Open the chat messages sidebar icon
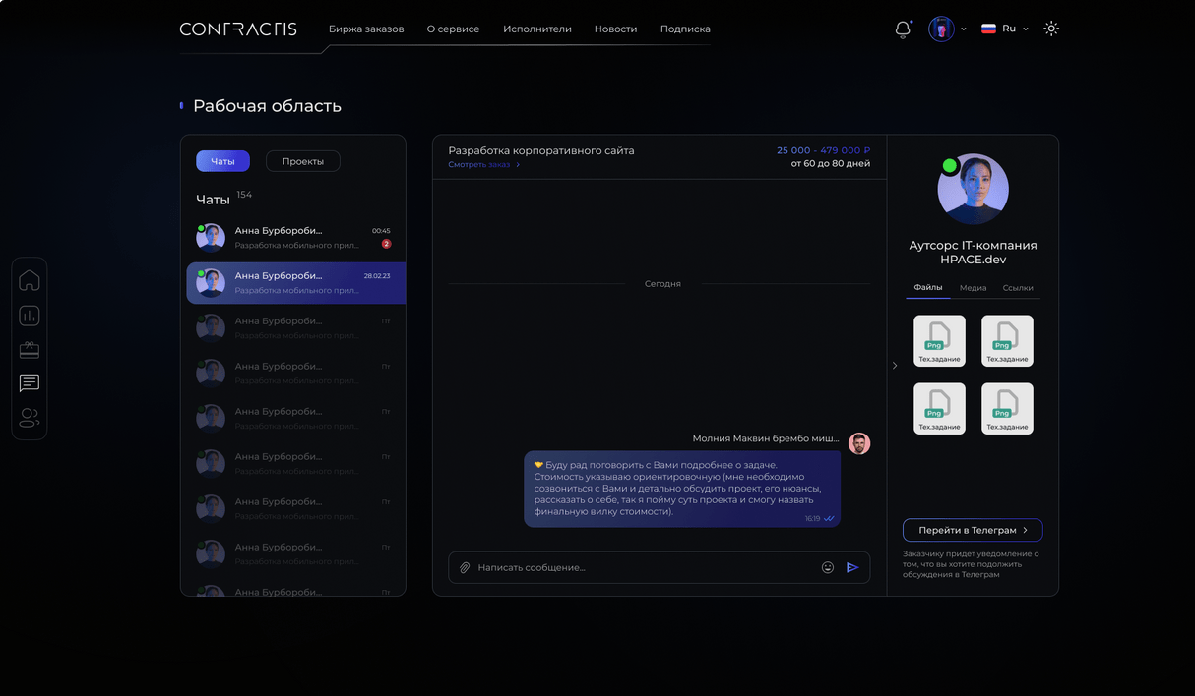 (x=30, y=383)
